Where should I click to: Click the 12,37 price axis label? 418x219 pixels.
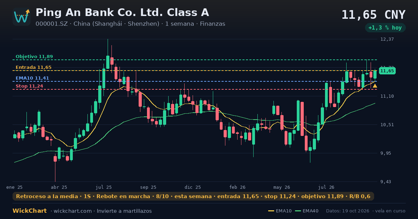point(387,39)
